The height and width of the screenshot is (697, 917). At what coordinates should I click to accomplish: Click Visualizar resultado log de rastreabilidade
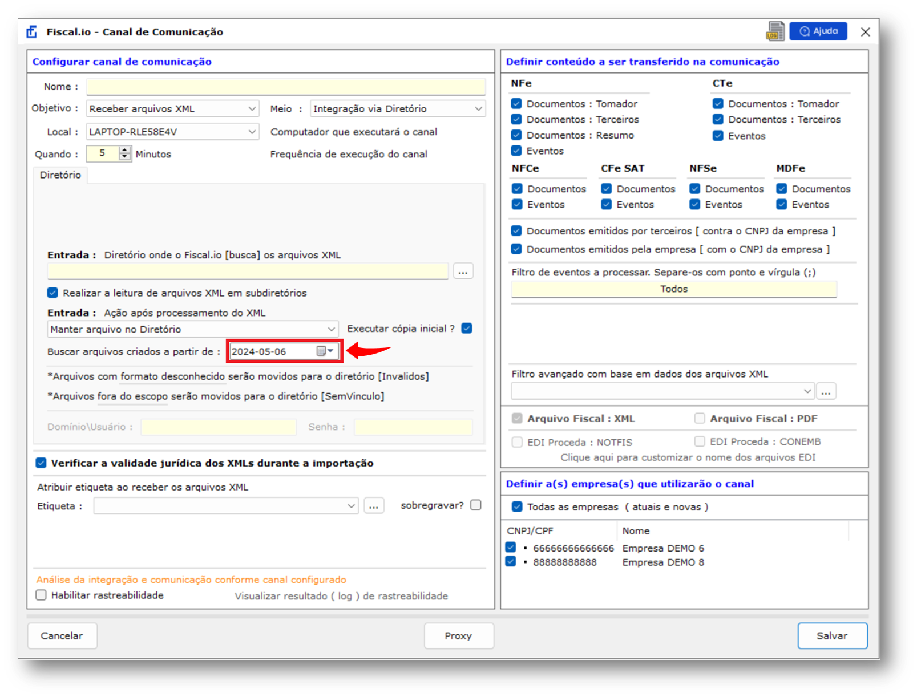point(341,596)
